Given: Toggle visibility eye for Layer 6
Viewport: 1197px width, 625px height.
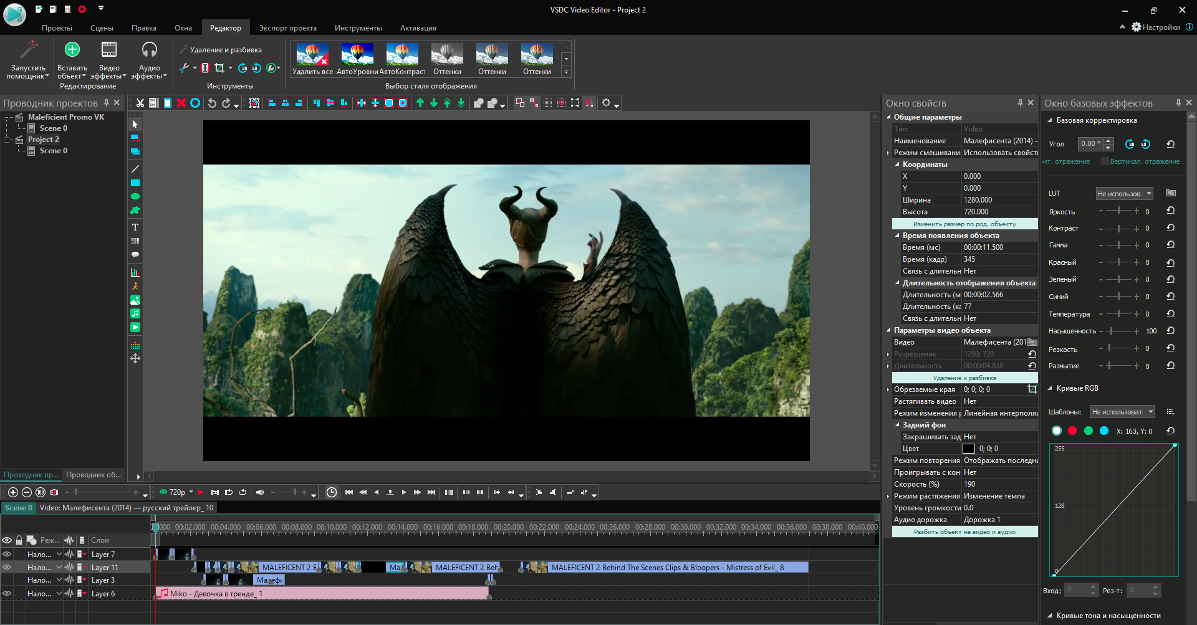Looking at the screenshot, I should coord(7,593).
